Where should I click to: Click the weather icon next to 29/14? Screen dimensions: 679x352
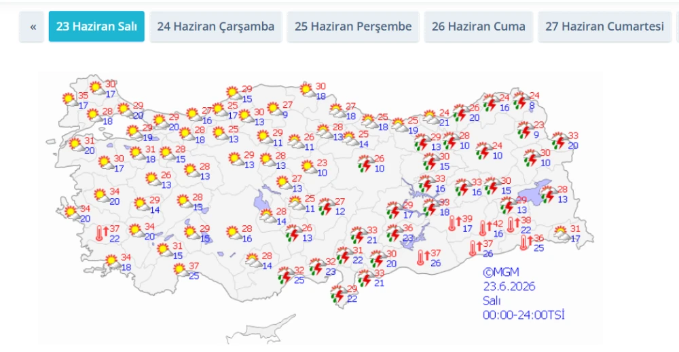[x=142, y=205]
